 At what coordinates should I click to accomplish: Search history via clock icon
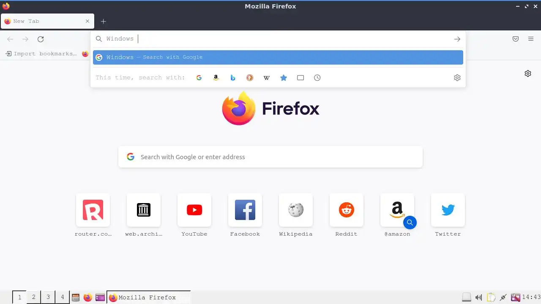click(317, 78)
